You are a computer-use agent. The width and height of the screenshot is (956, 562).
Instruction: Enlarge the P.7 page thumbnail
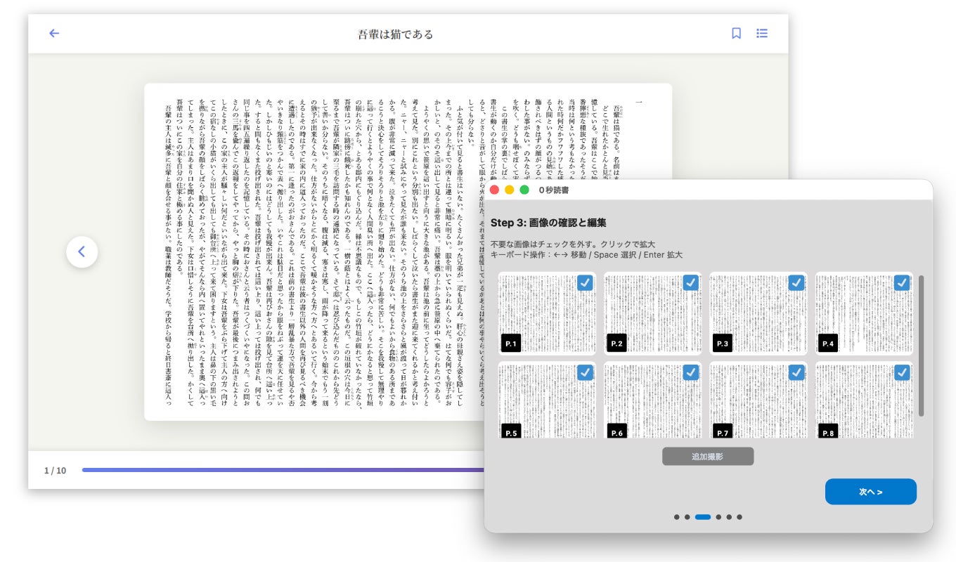[x=758, y=400]
